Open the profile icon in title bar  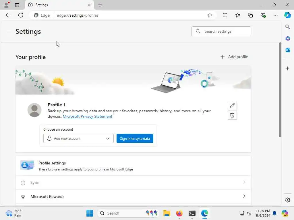tap(7, 5)
